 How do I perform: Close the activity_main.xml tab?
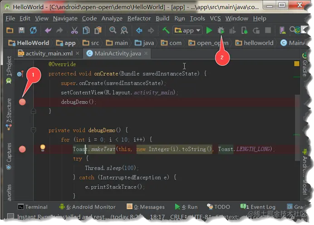[x=78, y=53]
